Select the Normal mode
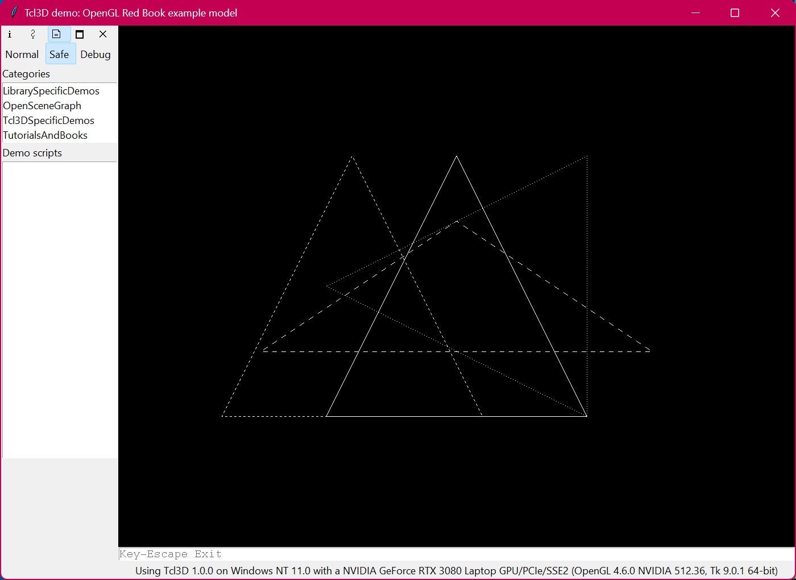Image resolution: width=796 pixels, height=580 pixels. (x=22, y=55)
